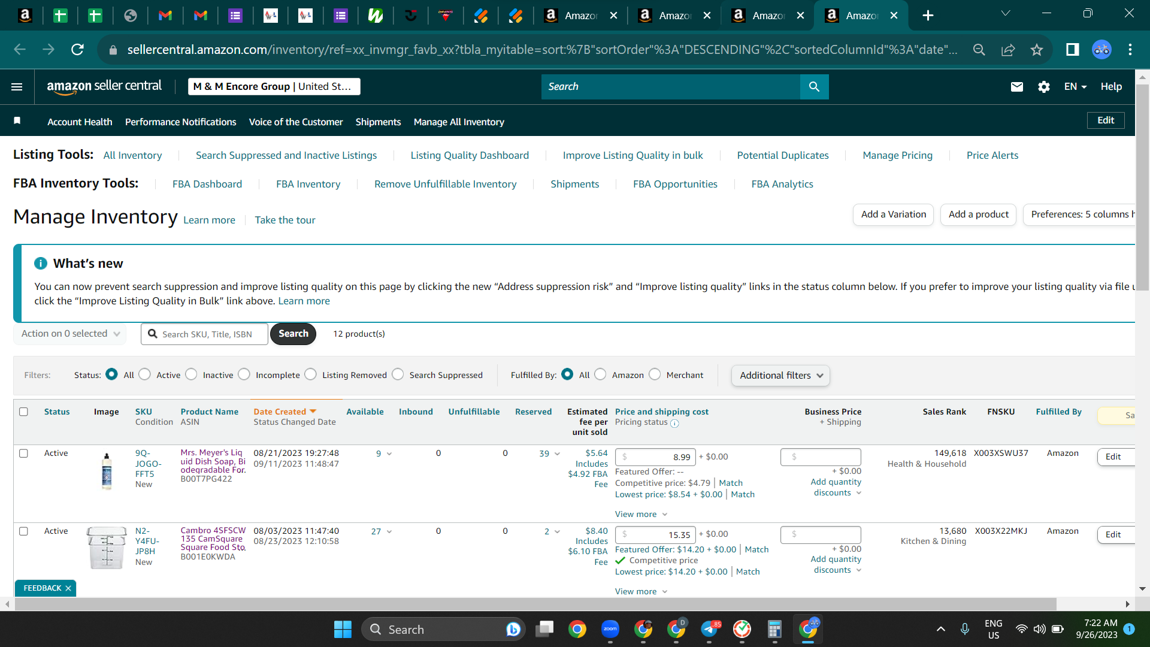Image resolution: width=1150 pixels, height=647 pixels.
Task: Click the Add a product button
Action: click(979, 214)
